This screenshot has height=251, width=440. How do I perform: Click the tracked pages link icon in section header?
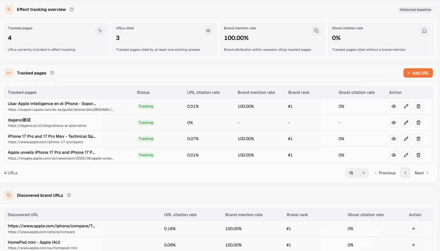9,73
